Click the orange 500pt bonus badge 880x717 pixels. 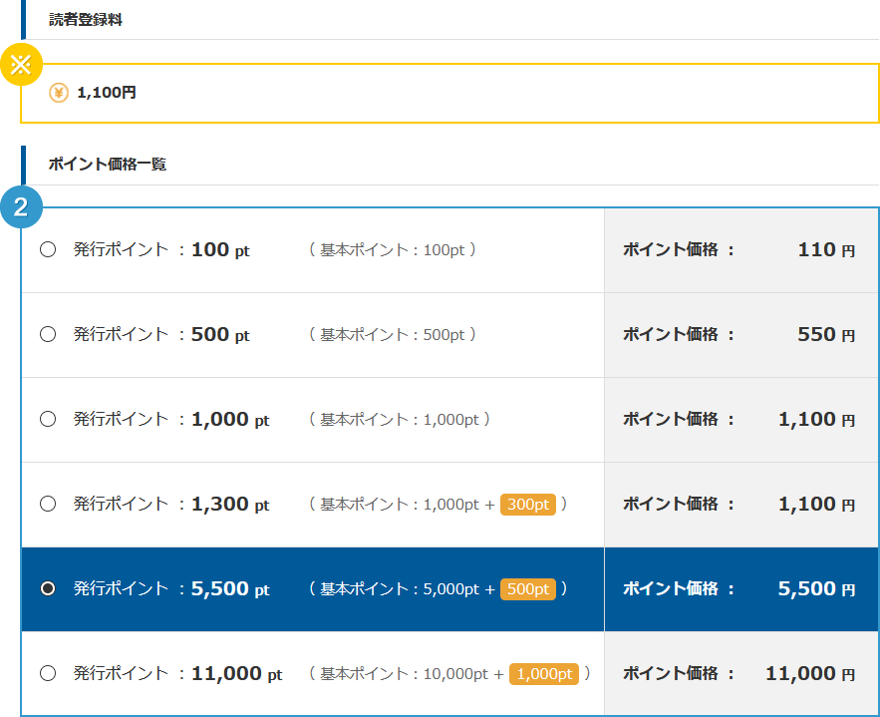click(x=528, y=589)
